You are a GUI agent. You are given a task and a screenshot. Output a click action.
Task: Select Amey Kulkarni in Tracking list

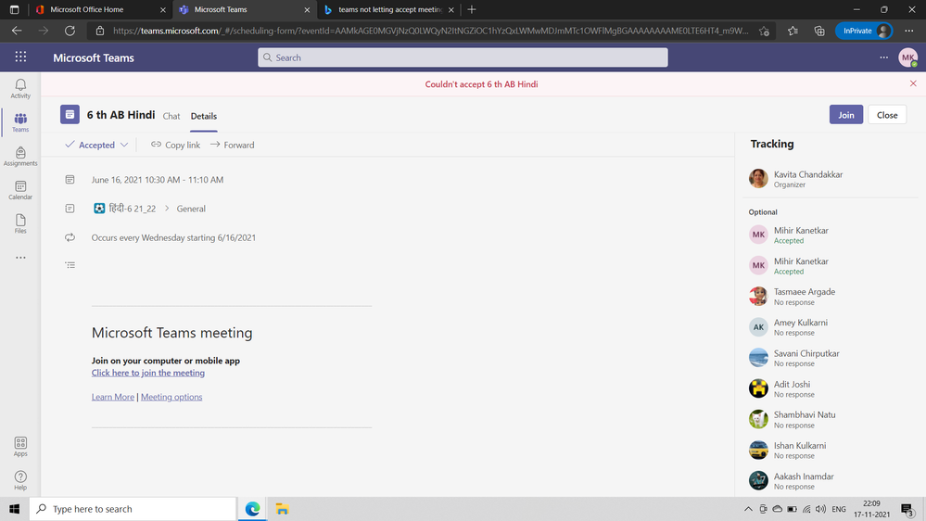831,327
